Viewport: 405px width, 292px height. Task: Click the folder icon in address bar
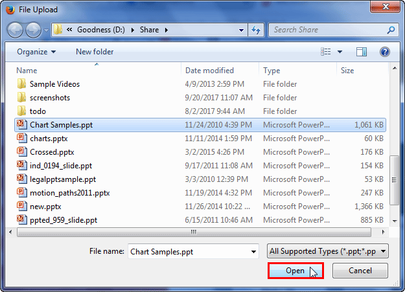(x=58, y=30)
